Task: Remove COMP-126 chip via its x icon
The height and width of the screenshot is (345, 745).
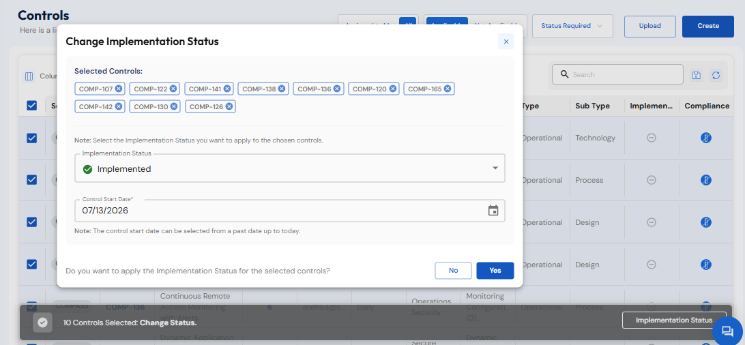Action: coord(229,107)
